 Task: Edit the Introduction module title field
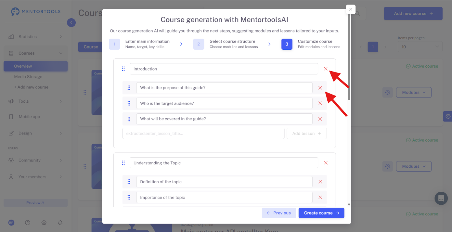point(224,69)
